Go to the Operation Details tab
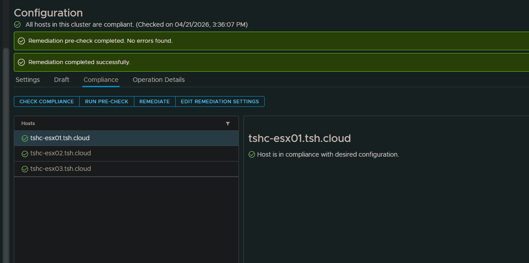Viewport: 529px width, 263px height. [x=158, y=80]
